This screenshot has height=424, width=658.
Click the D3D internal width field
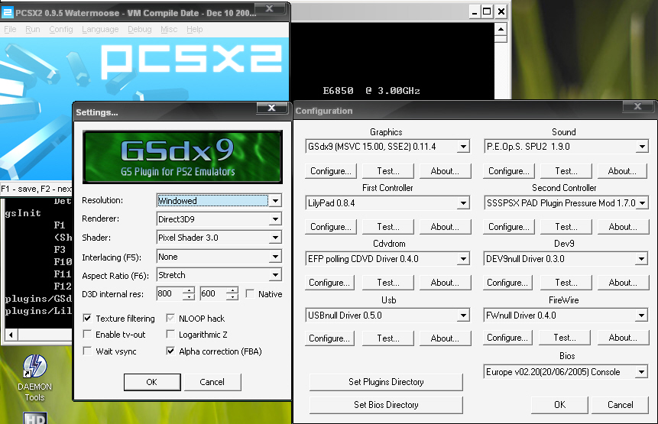coord(170,293)
